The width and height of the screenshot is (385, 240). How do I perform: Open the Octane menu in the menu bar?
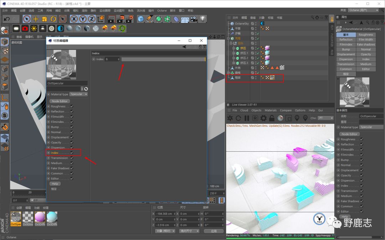[x=162, y=11]
